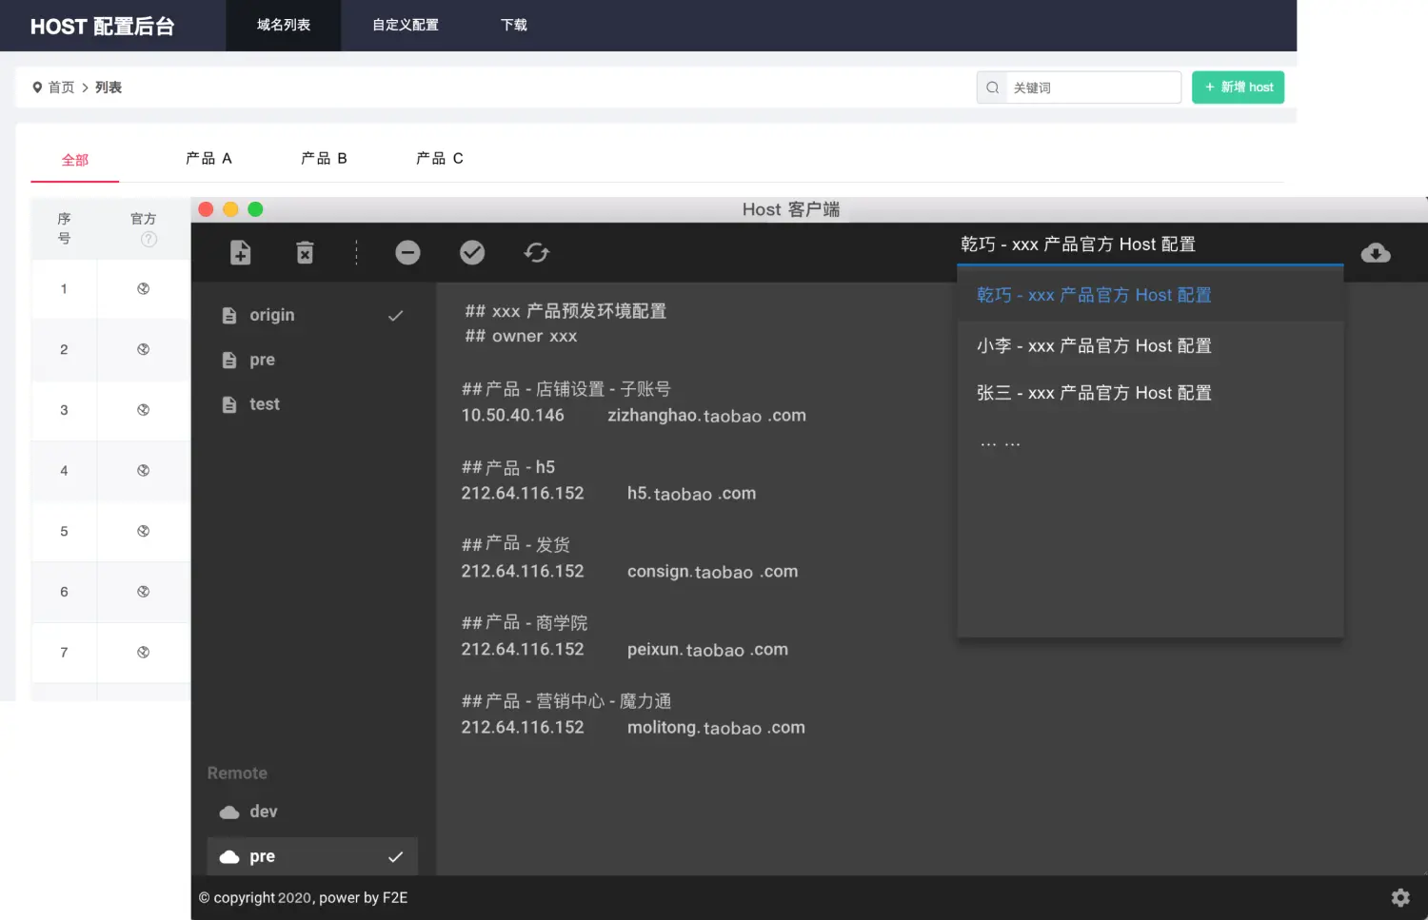Click the molitong.taobao.com host entry
Viewport: 1428px width, 920px height.
click(716, 728)
